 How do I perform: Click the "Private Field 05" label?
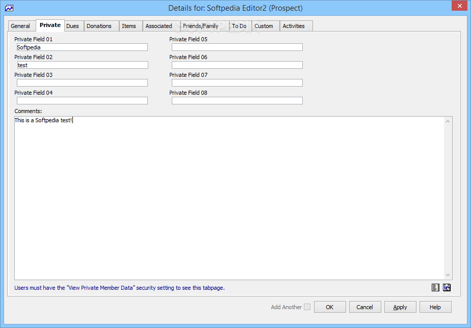[188, 39]
